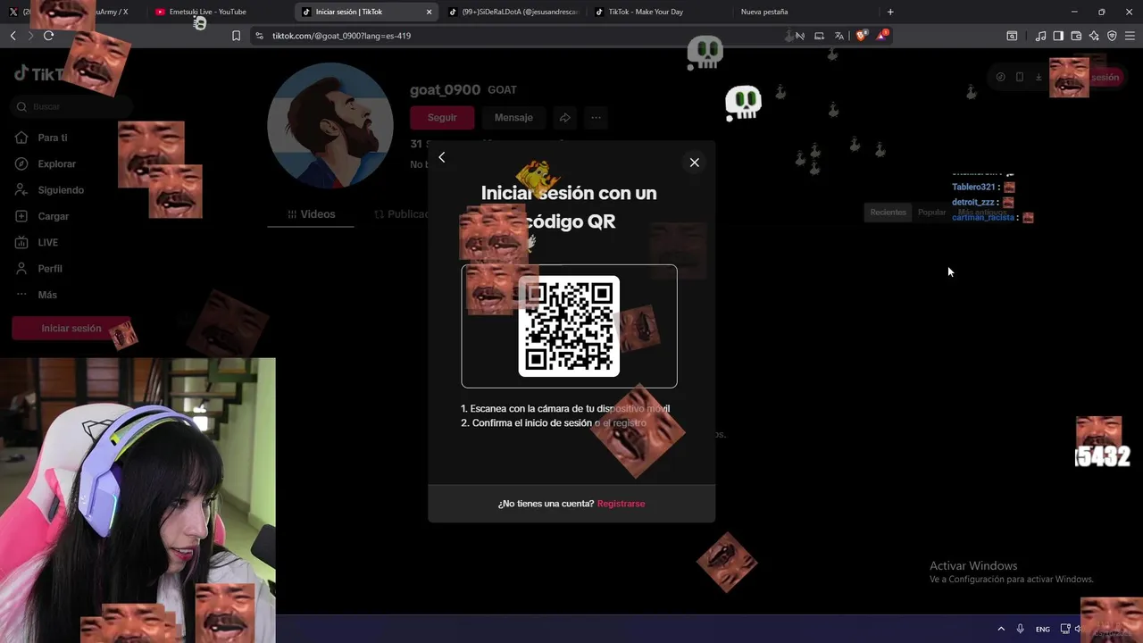The image size is (1143, 643).
Task: Click the VPN shield icon
Action: click(1112, 36)
